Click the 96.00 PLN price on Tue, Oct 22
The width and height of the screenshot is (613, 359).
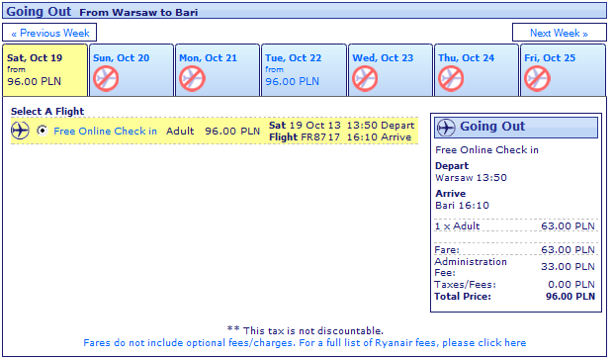click(x=293, y=81)
